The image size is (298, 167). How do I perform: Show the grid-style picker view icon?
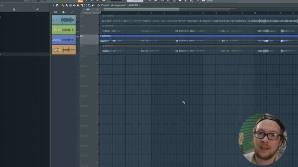55,12
